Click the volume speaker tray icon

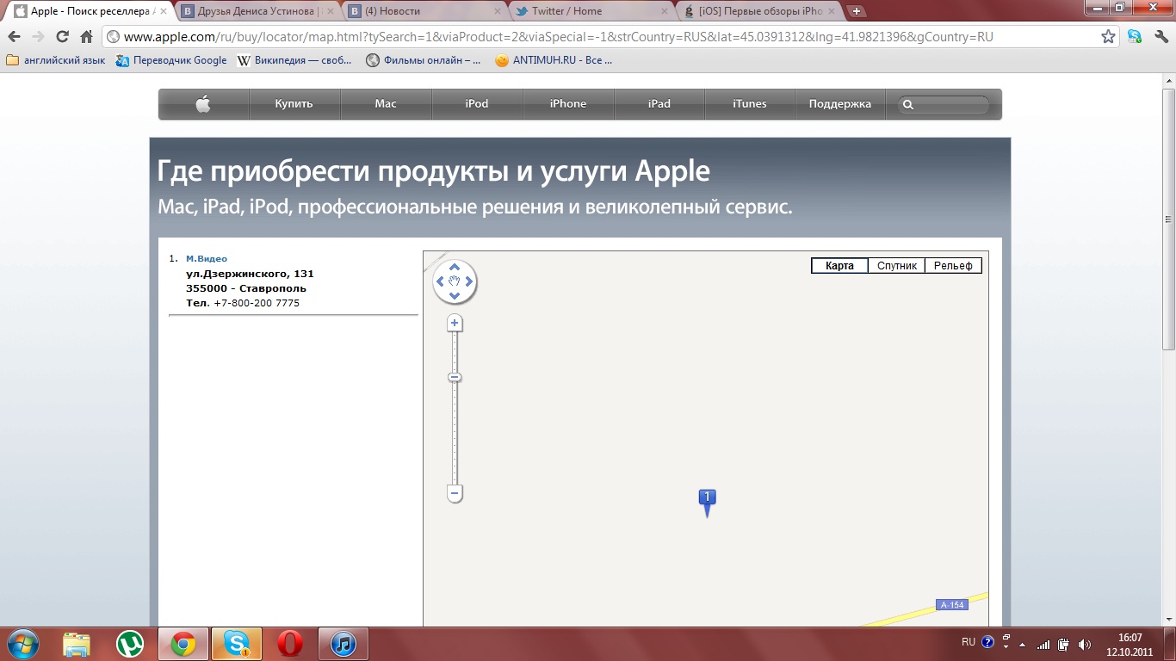1084,644
